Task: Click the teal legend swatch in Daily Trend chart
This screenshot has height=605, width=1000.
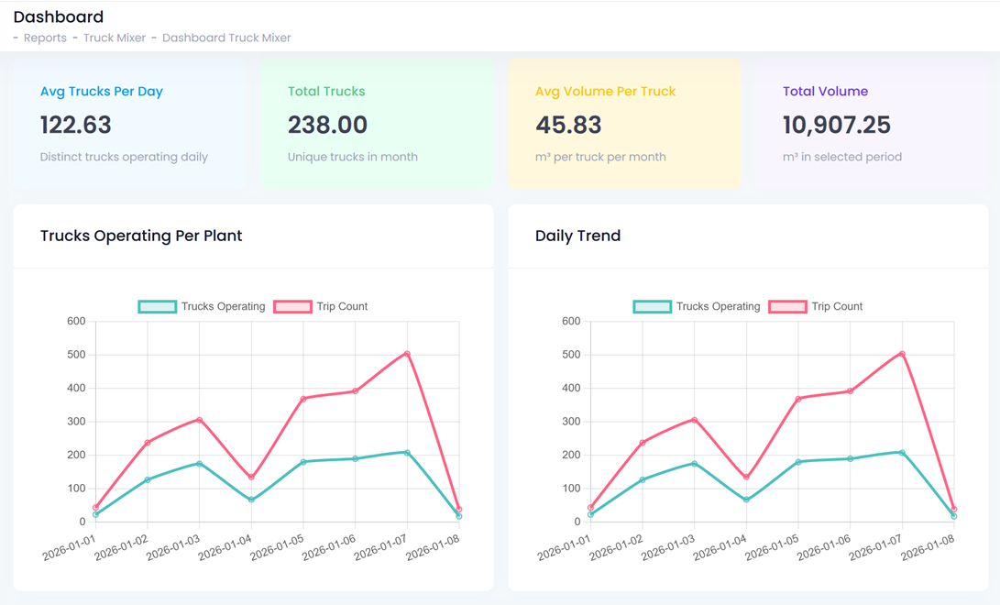Action: click(652, 306)
